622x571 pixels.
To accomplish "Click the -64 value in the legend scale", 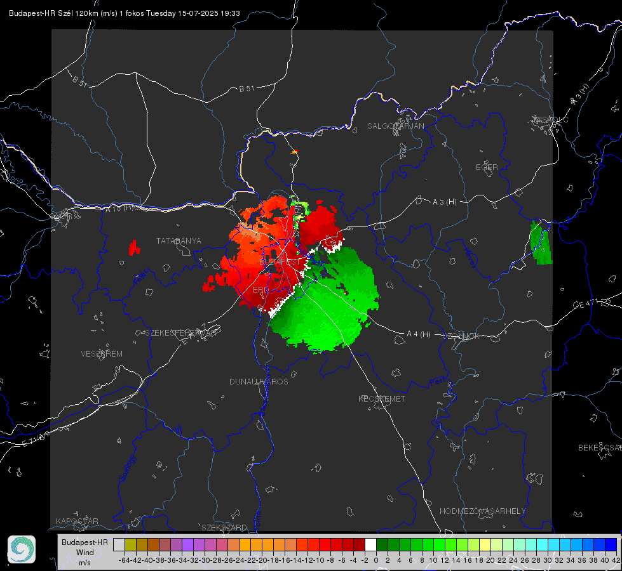I will 124,560.
